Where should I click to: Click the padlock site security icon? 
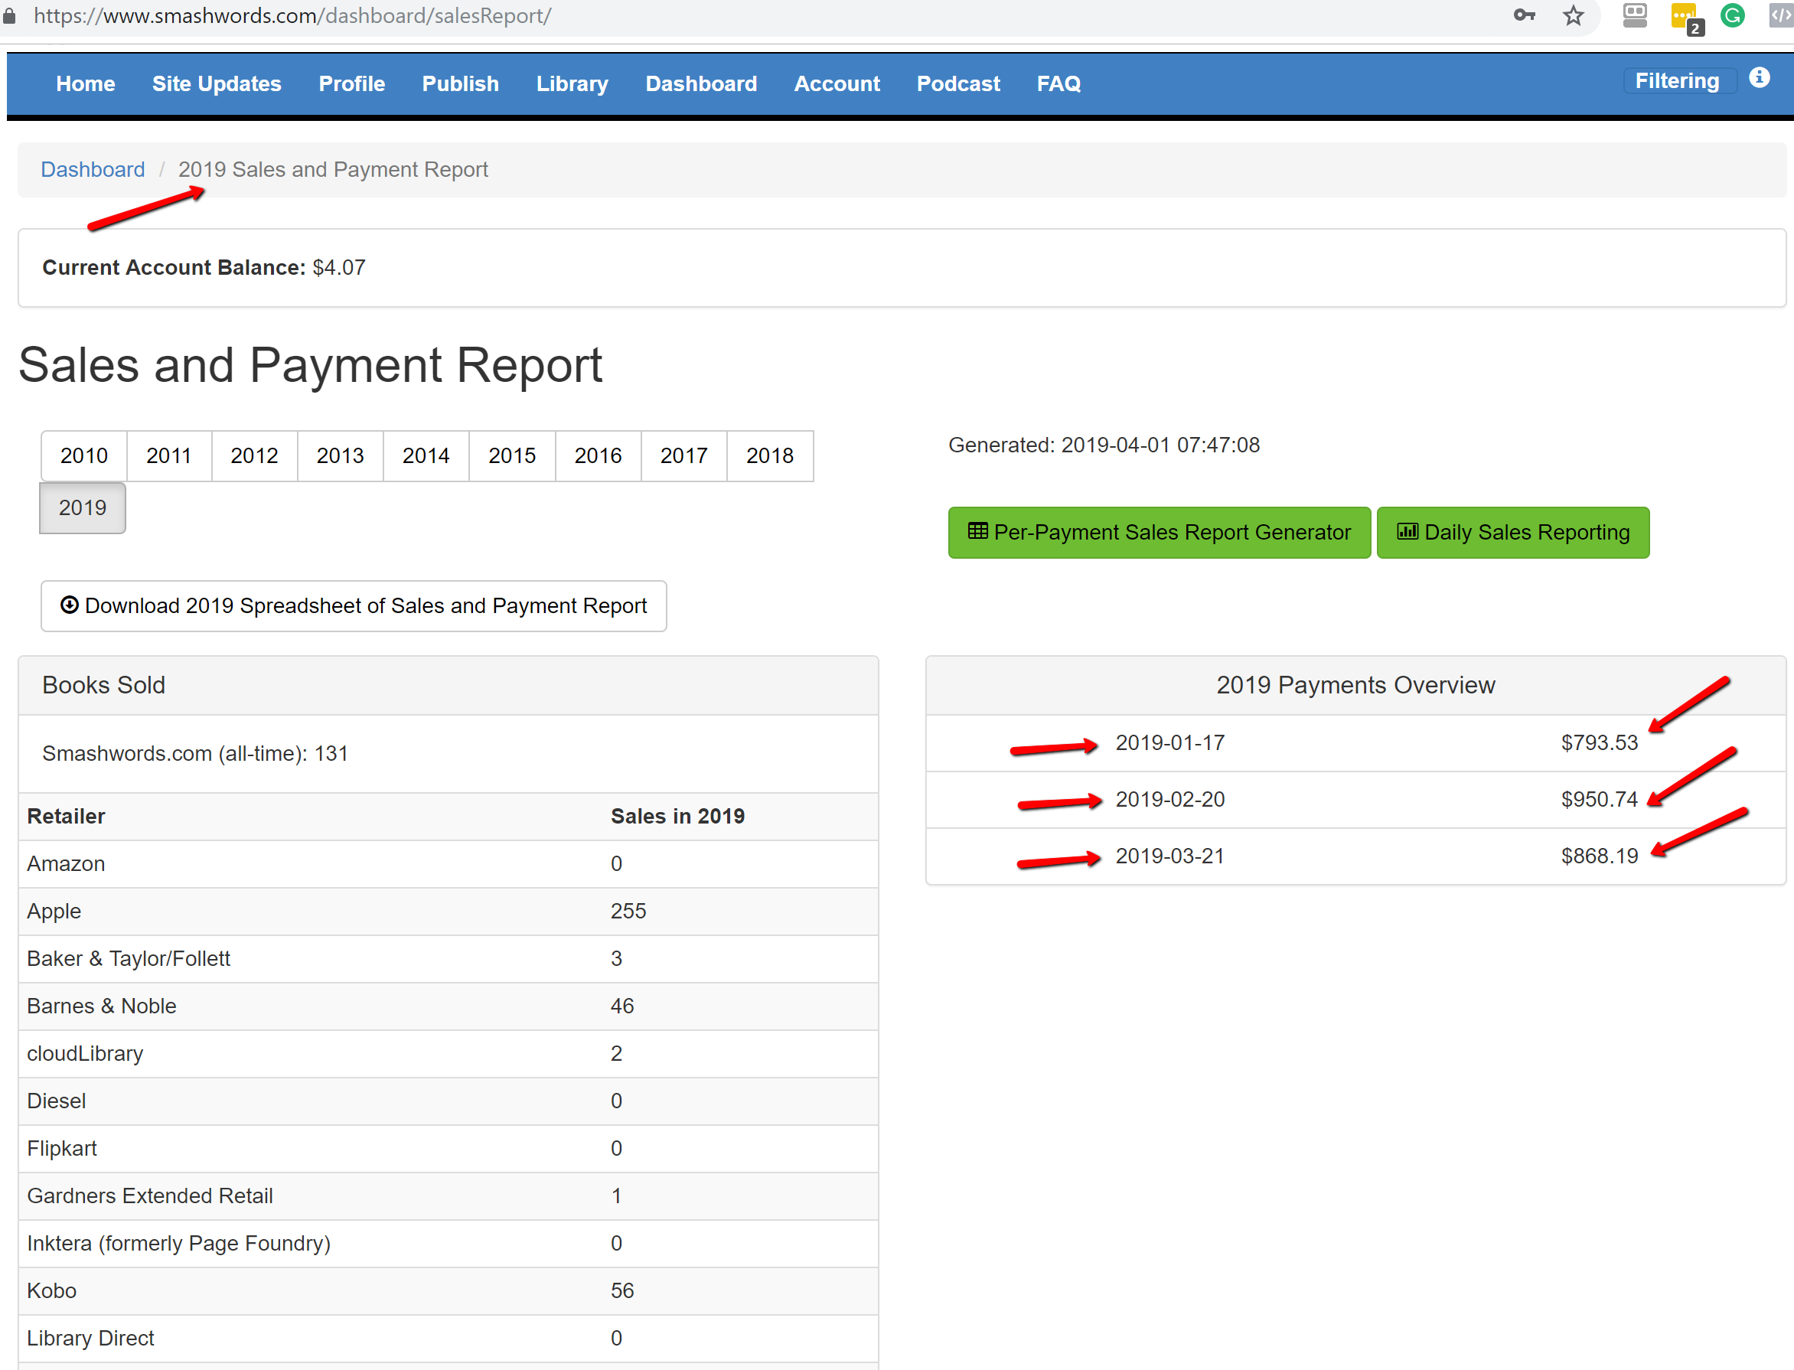(x=9, y=15)
